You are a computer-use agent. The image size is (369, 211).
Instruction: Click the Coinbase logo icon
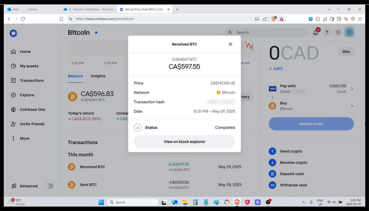13,33
